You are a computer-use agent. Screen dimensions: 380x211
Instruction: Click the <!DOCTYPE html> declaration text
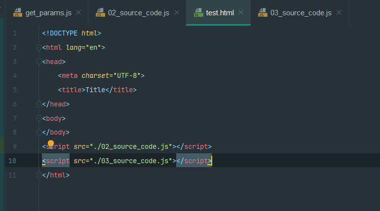click(72, 33)
